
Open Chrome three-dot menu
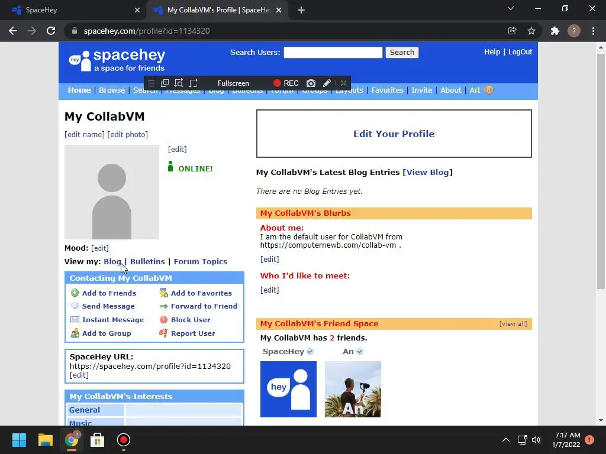point(593,31)
